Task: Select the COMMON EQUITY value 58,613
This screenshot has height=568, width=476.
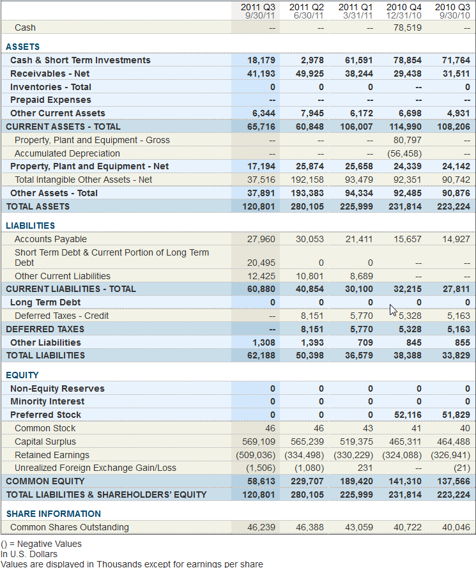Action: point(262,481)
